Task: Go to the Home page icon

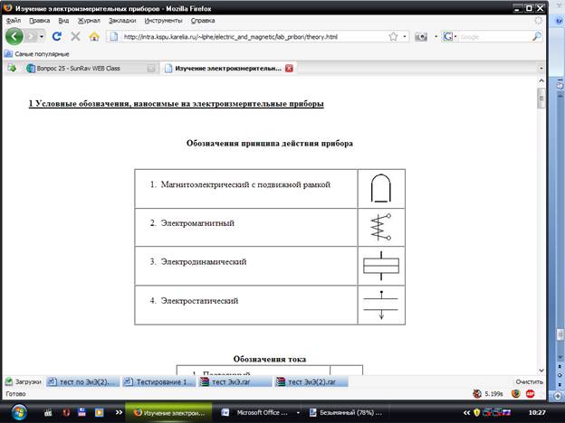Action: (94, 36)
